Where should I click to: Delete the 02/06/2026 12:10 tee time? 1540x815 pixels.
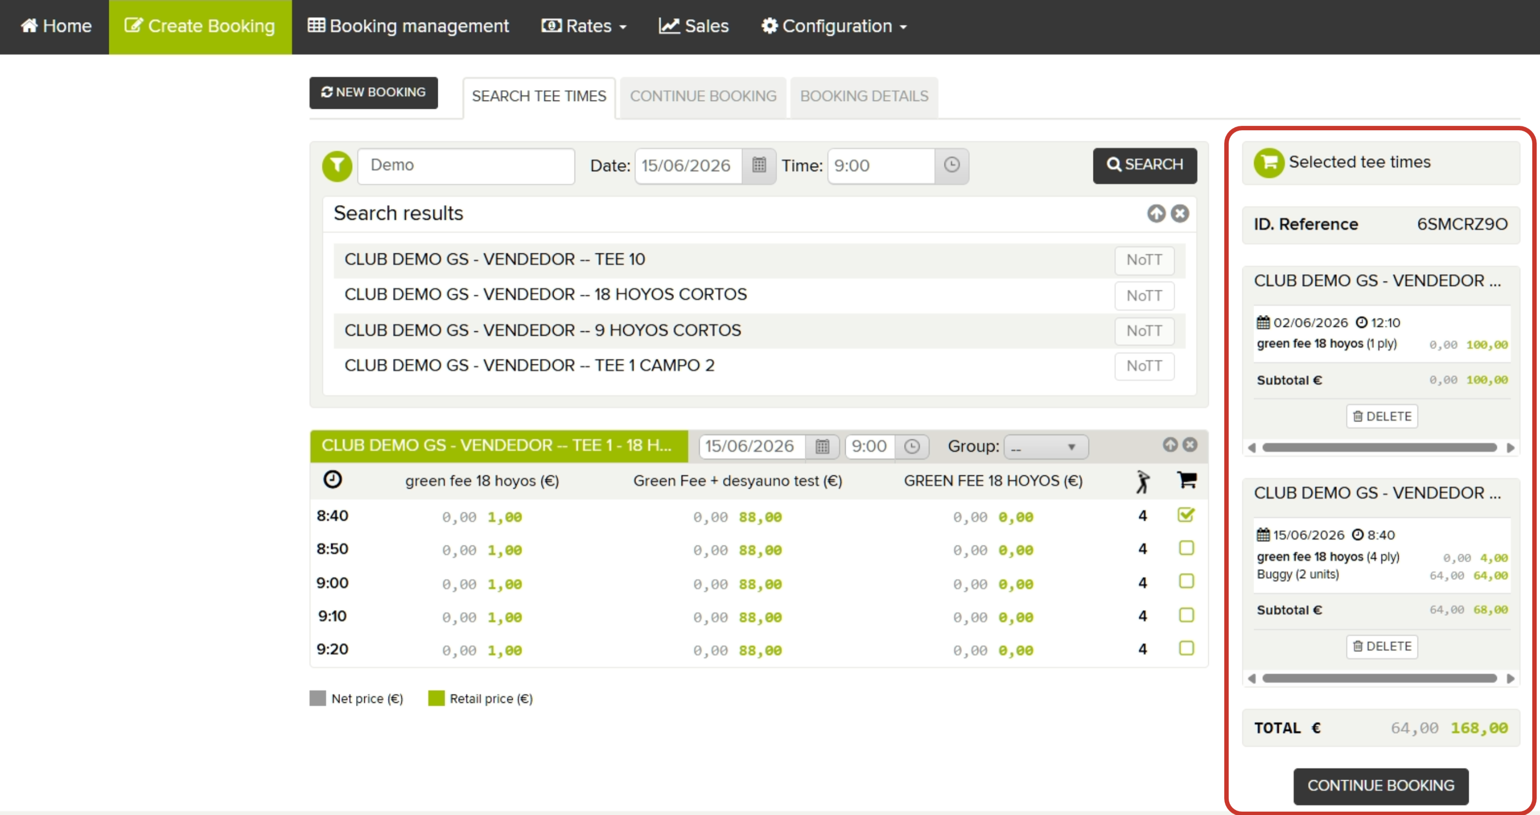1382,417
